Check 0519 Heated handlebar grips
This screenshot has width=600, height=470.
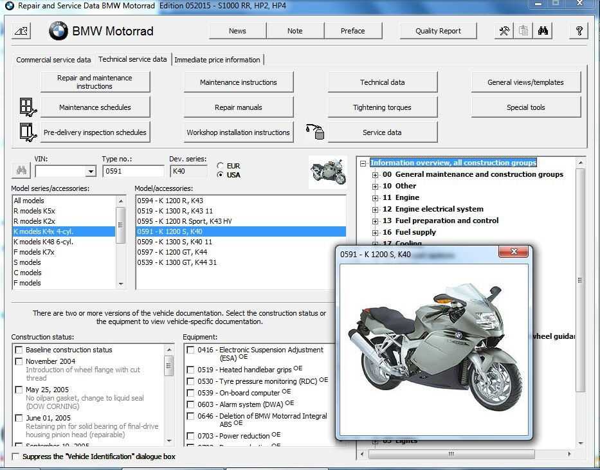click(x=190, y=370)
